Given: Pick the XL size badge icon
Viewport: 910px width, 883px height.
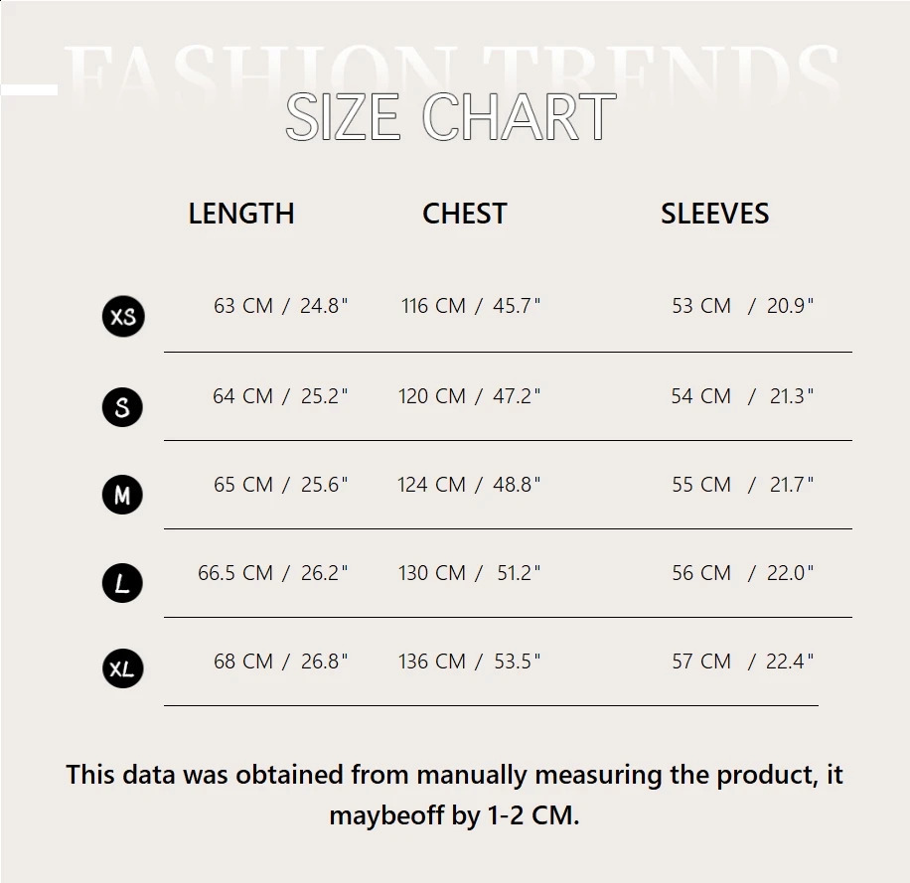Looking at the screenshot, I should pos(123,669).
